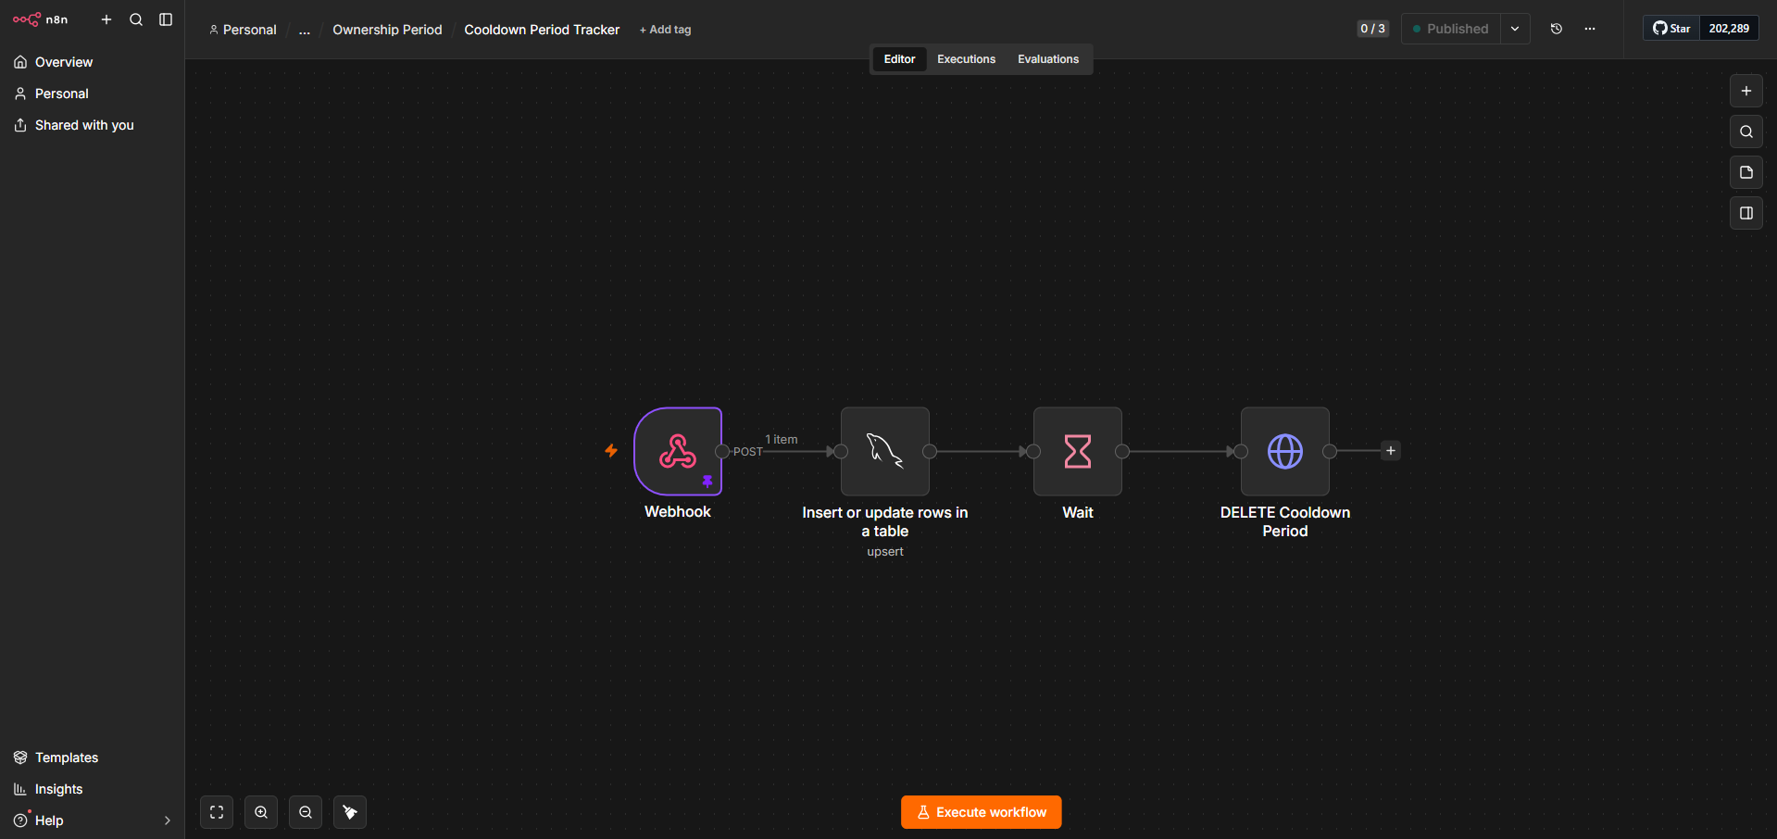The width and height of the screenshot is (1777, 839).
Task: Expand hidden breadcrumb ellipsis
Action: (x=305, y=30)
